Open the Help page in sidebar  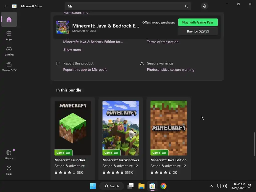9,170
